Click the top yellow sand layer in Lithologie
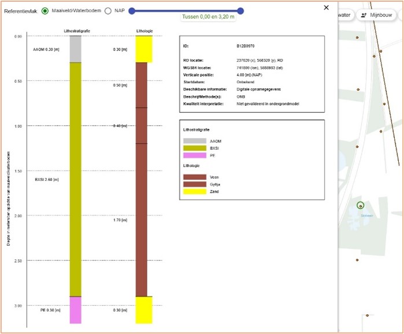This screenshot has width=404, height=334. click(143, 49)
